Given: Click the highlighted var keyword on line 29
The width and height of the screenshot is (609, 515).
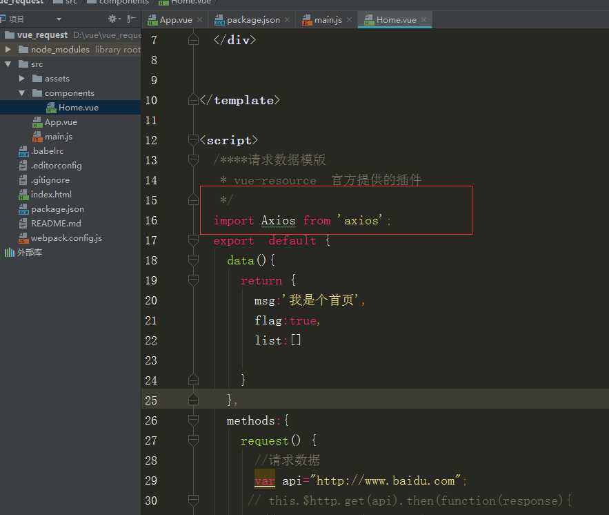Looking at the screenshot, I should pyautogui.click(x=264, y=480).
